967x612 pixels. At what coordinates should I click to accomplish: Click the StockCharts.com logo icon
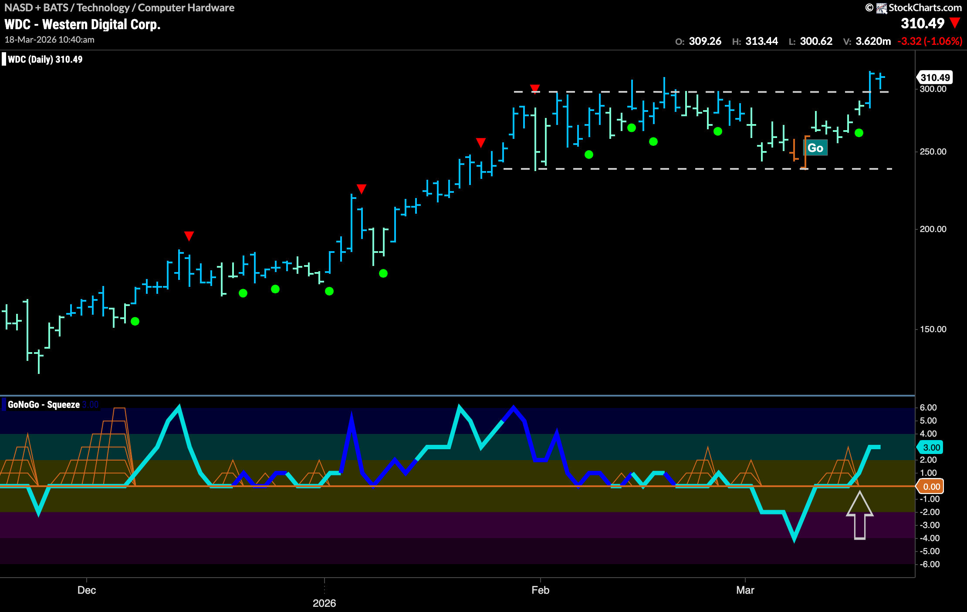pos(882,8)
